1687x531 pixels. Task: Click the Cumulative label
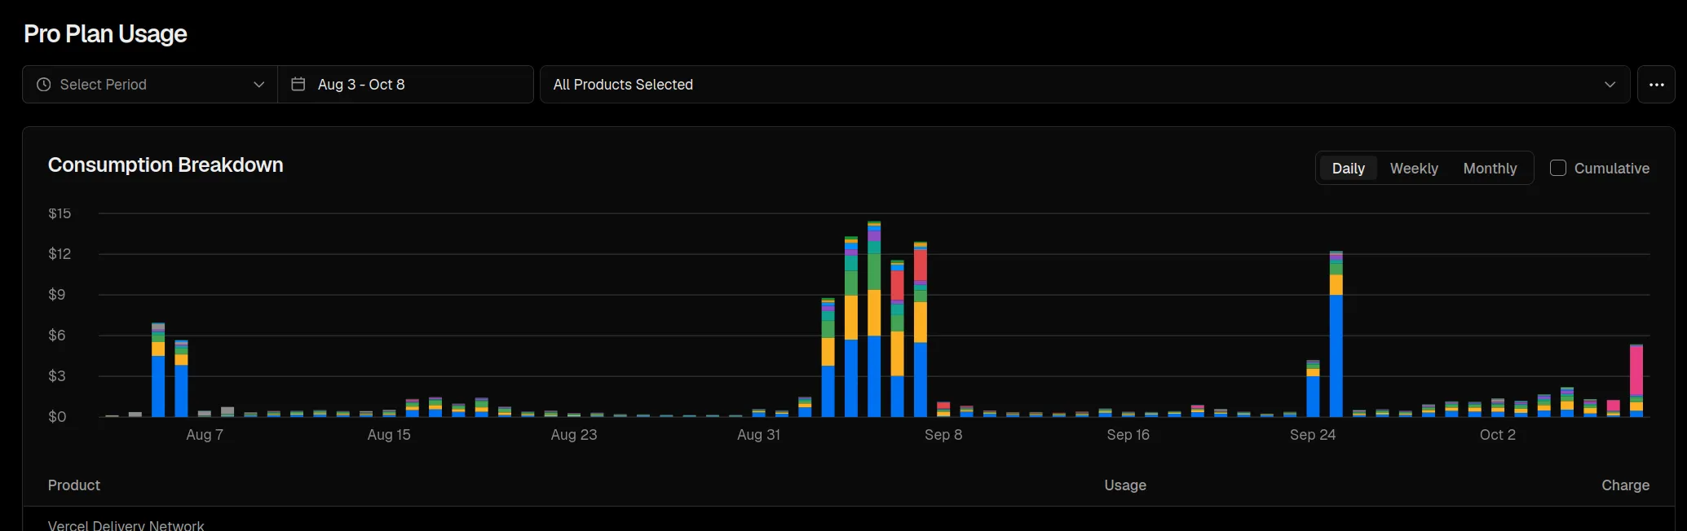[x=1611, y=169]
